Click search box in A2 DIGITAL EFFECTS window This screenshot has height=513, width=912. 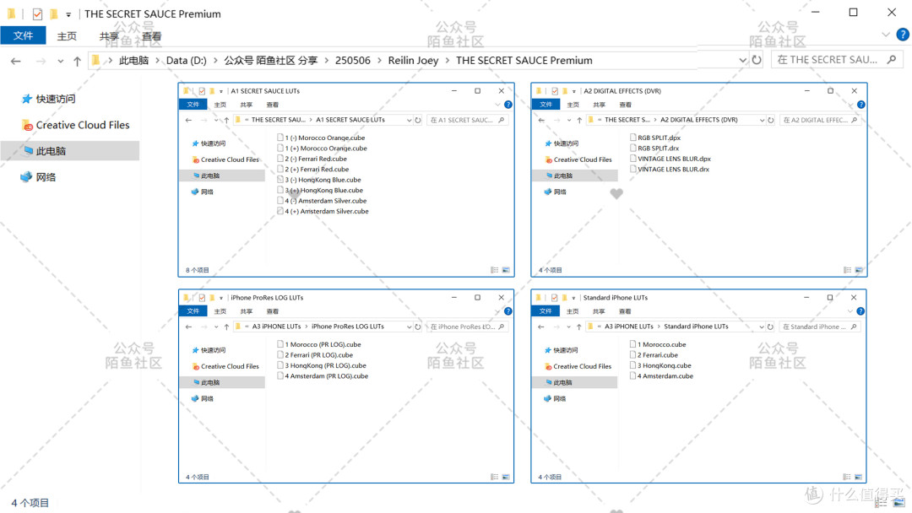820,121
